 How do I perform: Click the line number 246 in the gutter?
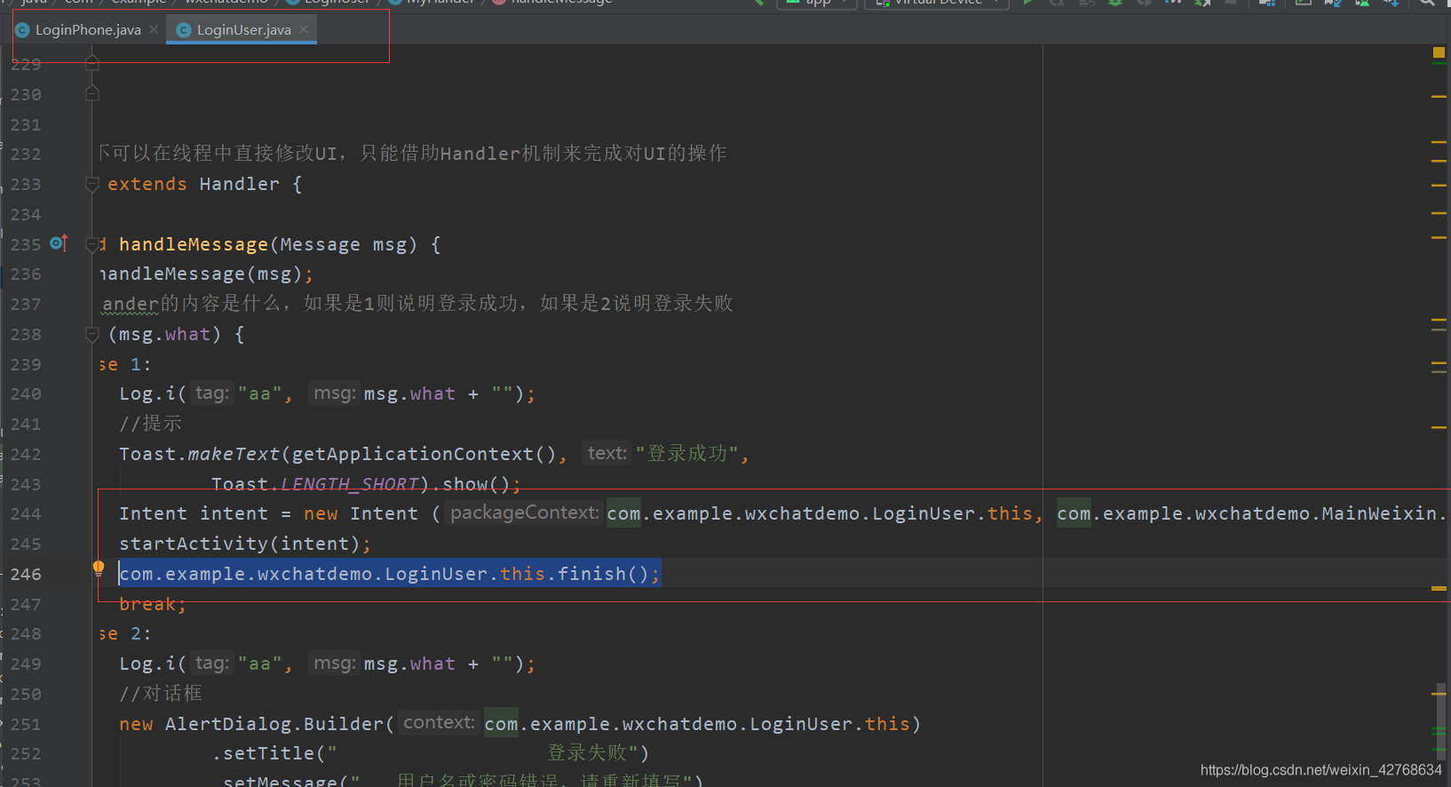(x=26, y=574)
